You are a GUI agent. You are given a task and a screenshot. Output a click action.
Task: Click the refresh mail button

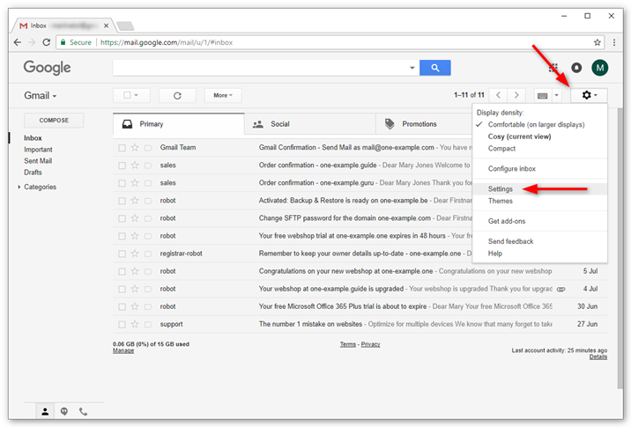[177, 95]
